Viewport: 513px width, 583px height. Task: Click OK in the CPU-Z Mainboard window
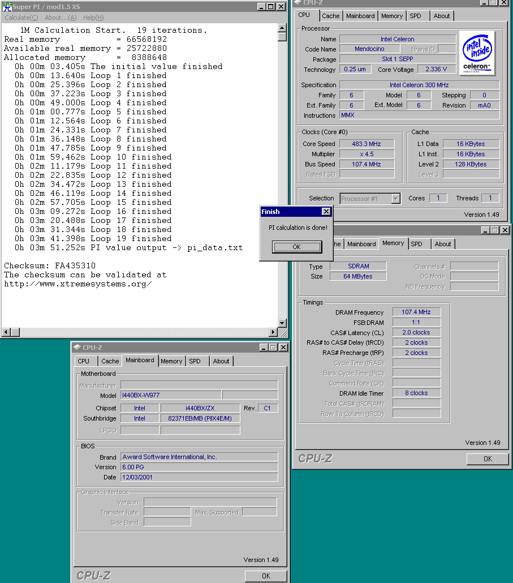click(266, 576)
